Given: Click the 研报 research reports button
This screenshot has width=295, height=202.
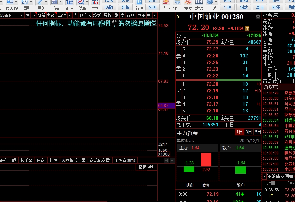Looking at the screenshot, I should tap(126, 7).
